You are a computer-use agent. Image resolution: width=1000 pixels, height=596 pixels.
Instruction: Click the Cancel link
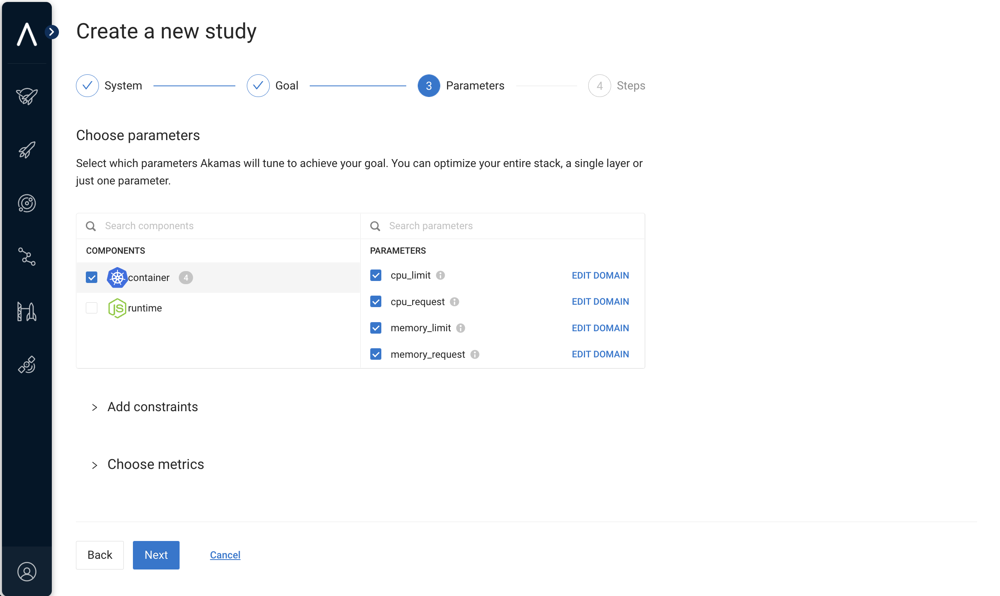225,555
